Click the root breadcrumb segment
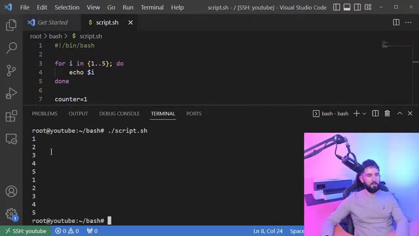 tap(35, 36)
